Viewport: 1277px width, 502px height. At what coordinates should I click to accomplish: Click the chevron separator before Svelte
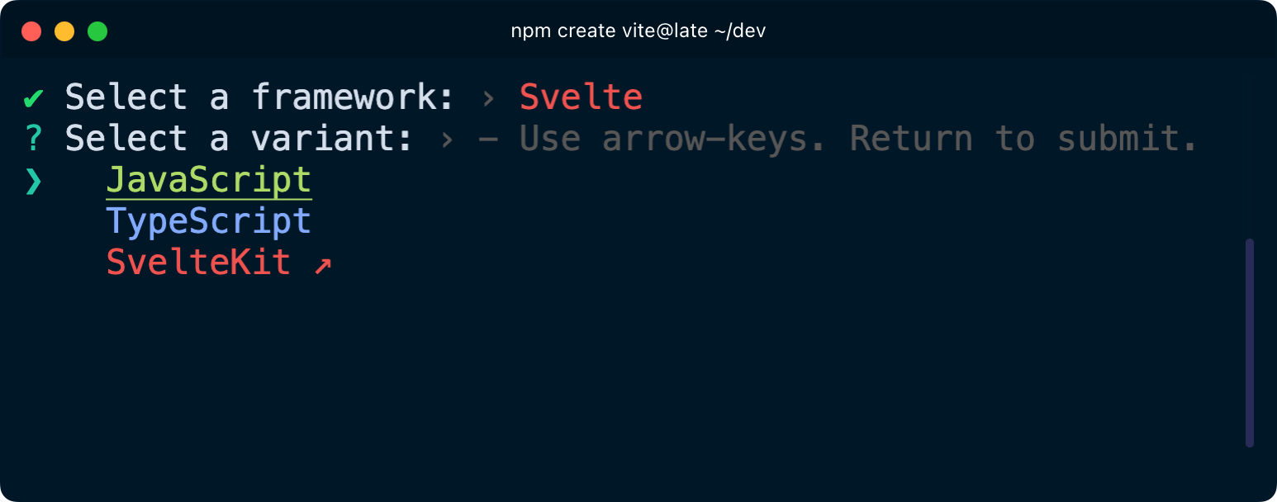tap(488, 98)
